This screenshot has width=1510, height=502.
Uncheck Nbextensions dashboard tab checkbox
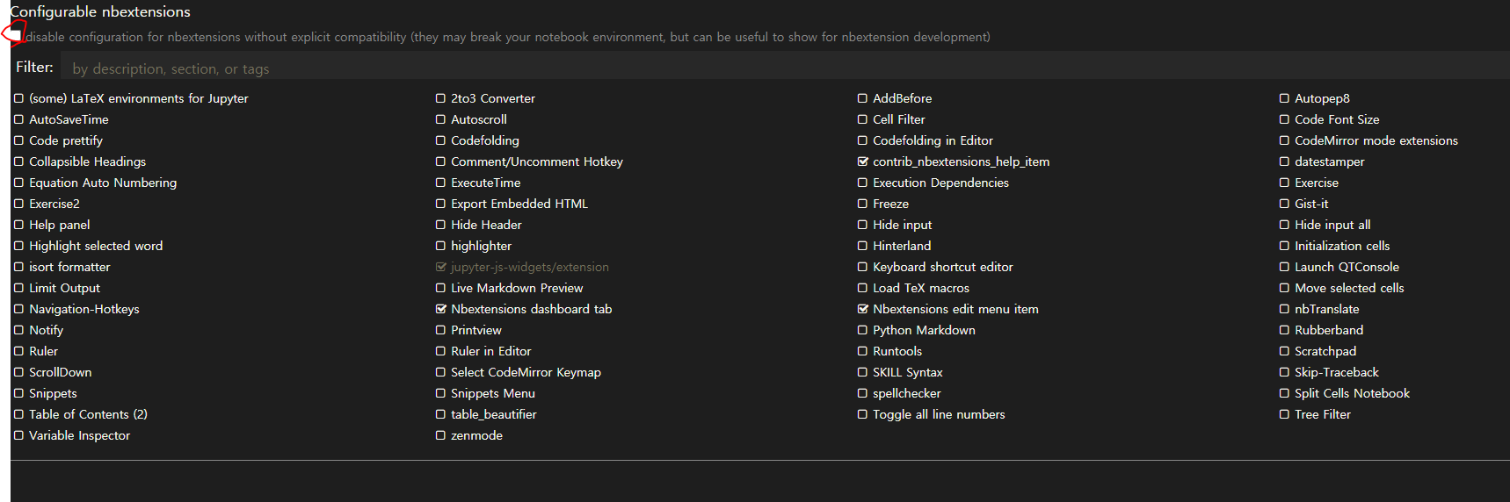tap(440, 309)
